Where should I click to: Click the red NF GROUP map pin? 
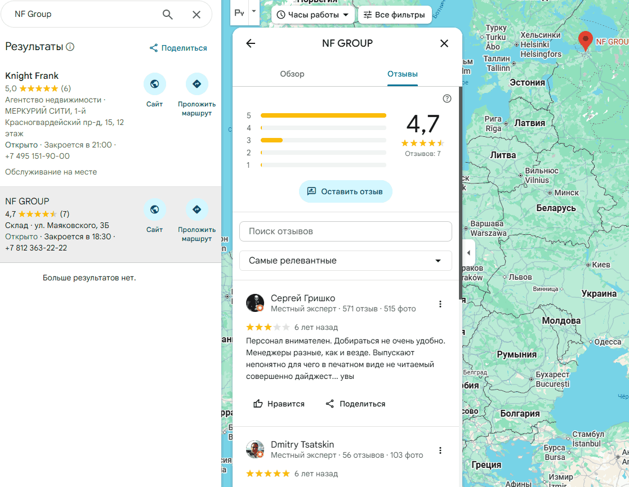point(585,41)
